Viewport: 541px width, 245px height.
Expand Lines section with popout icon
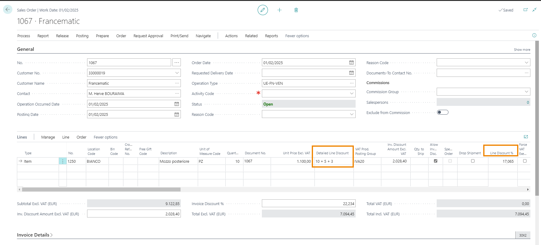(526, 137)
